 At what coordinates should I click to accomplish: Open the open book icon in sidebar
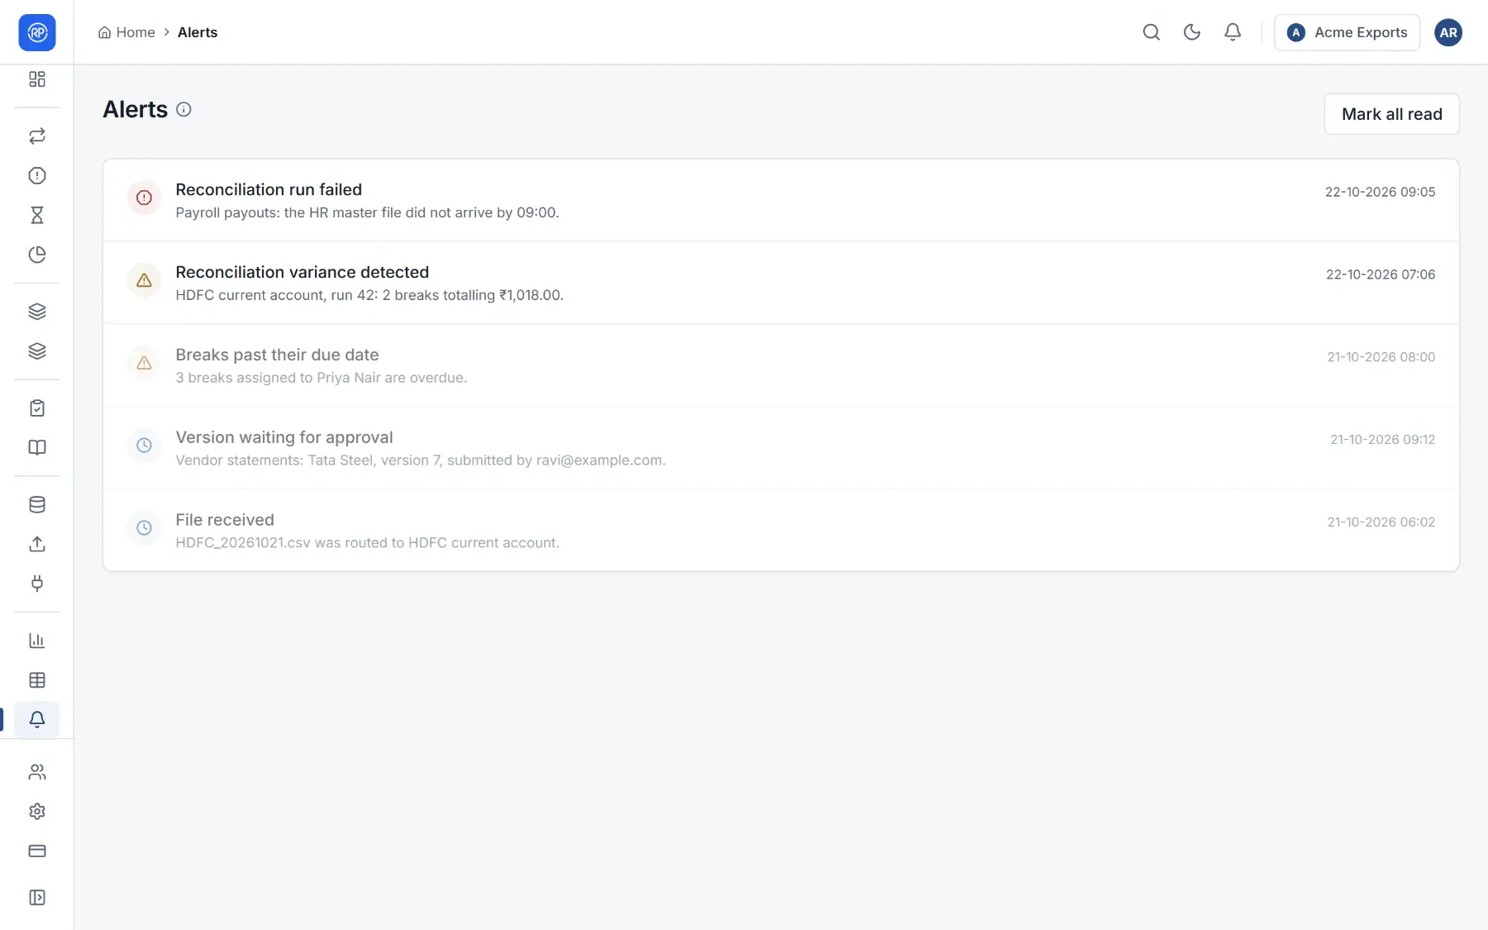pos(37,447)
